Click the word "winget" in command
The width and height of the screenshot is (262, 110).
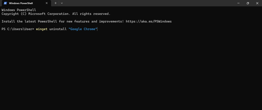pyautogui.click(x=42, y=29)
